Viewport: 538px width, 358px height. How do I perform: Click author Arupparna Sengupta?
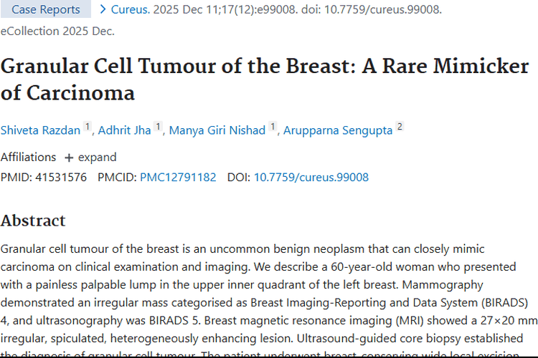click(x=338, y=130)
